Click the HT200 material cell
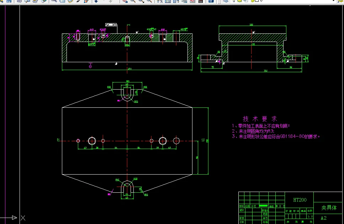This screenshot has width=344, height=224. point(300,200)
